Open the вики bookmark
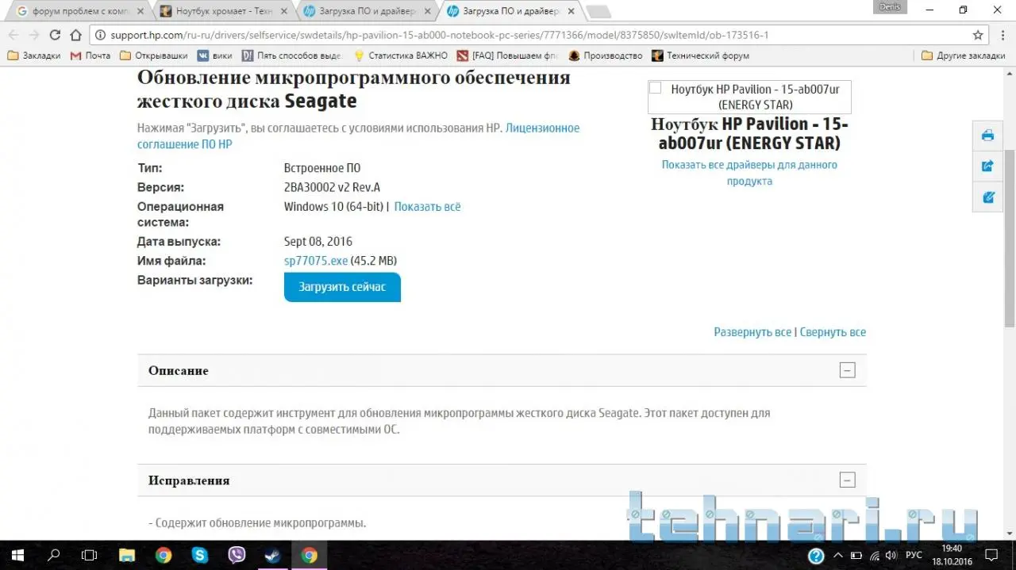1016x570 pixels. (x=215, y=55)
